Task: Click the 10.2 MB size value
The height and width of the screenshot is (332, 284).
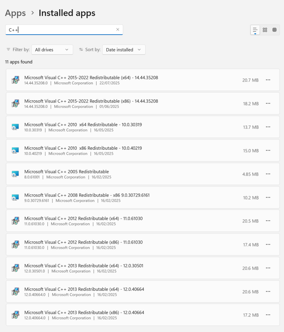Action: [251, 198]
